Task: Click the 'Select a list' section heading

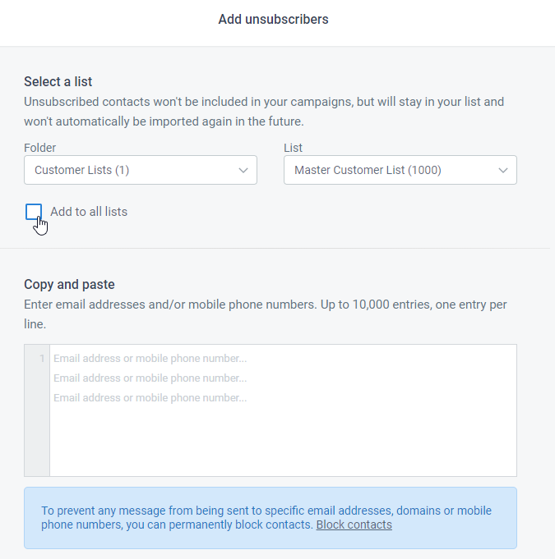Action: pos(58,81)
